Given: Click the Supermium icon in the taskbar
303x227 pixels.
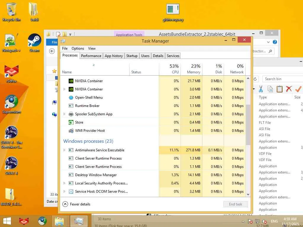Looking at the screenshot, I should coord(42,221).
